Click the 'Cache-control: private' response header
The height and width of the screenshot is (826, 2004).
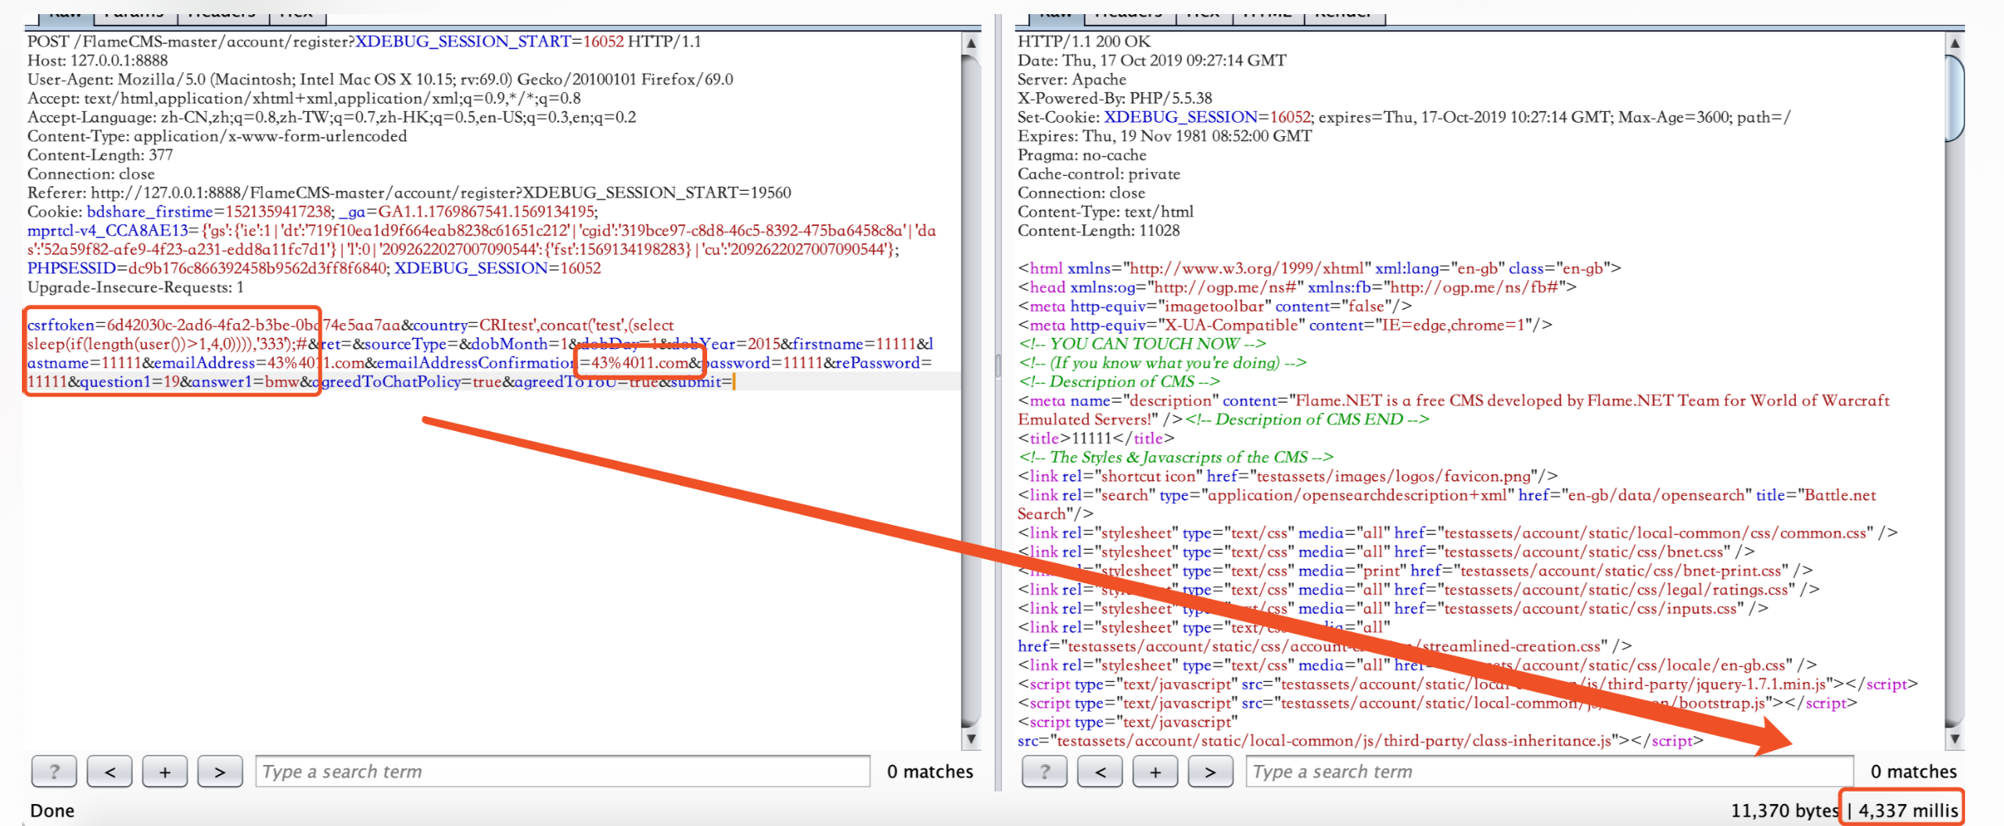[1099, 174]
